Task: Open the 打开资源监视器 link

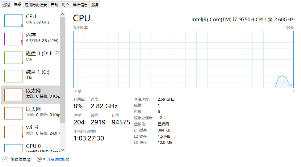Action: click(56, 159)
